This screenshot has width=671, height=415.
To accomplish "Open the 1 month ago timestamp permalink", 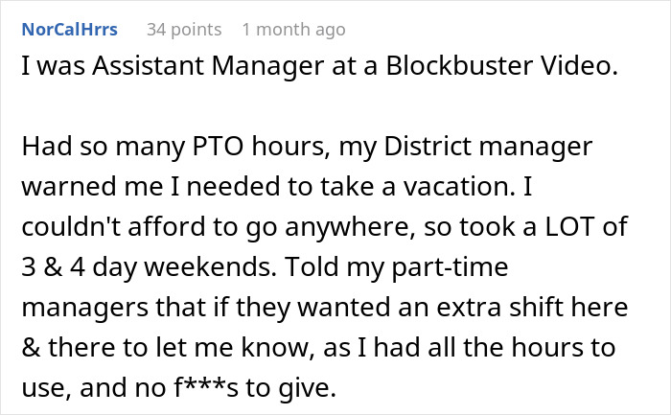I will point(293,30).
